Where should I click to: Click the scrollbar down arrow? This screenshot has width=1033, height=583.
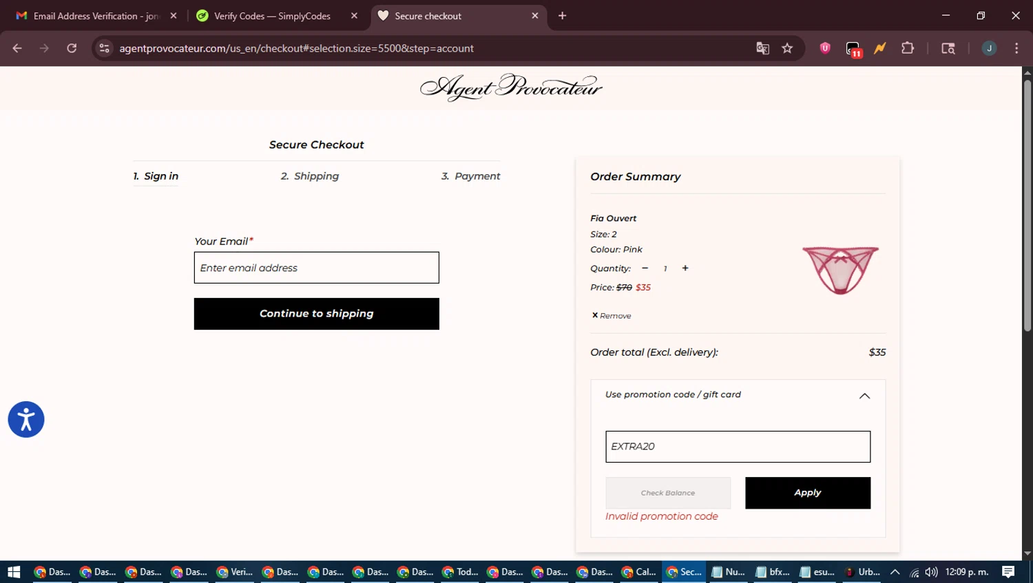tap(1027, 553)
